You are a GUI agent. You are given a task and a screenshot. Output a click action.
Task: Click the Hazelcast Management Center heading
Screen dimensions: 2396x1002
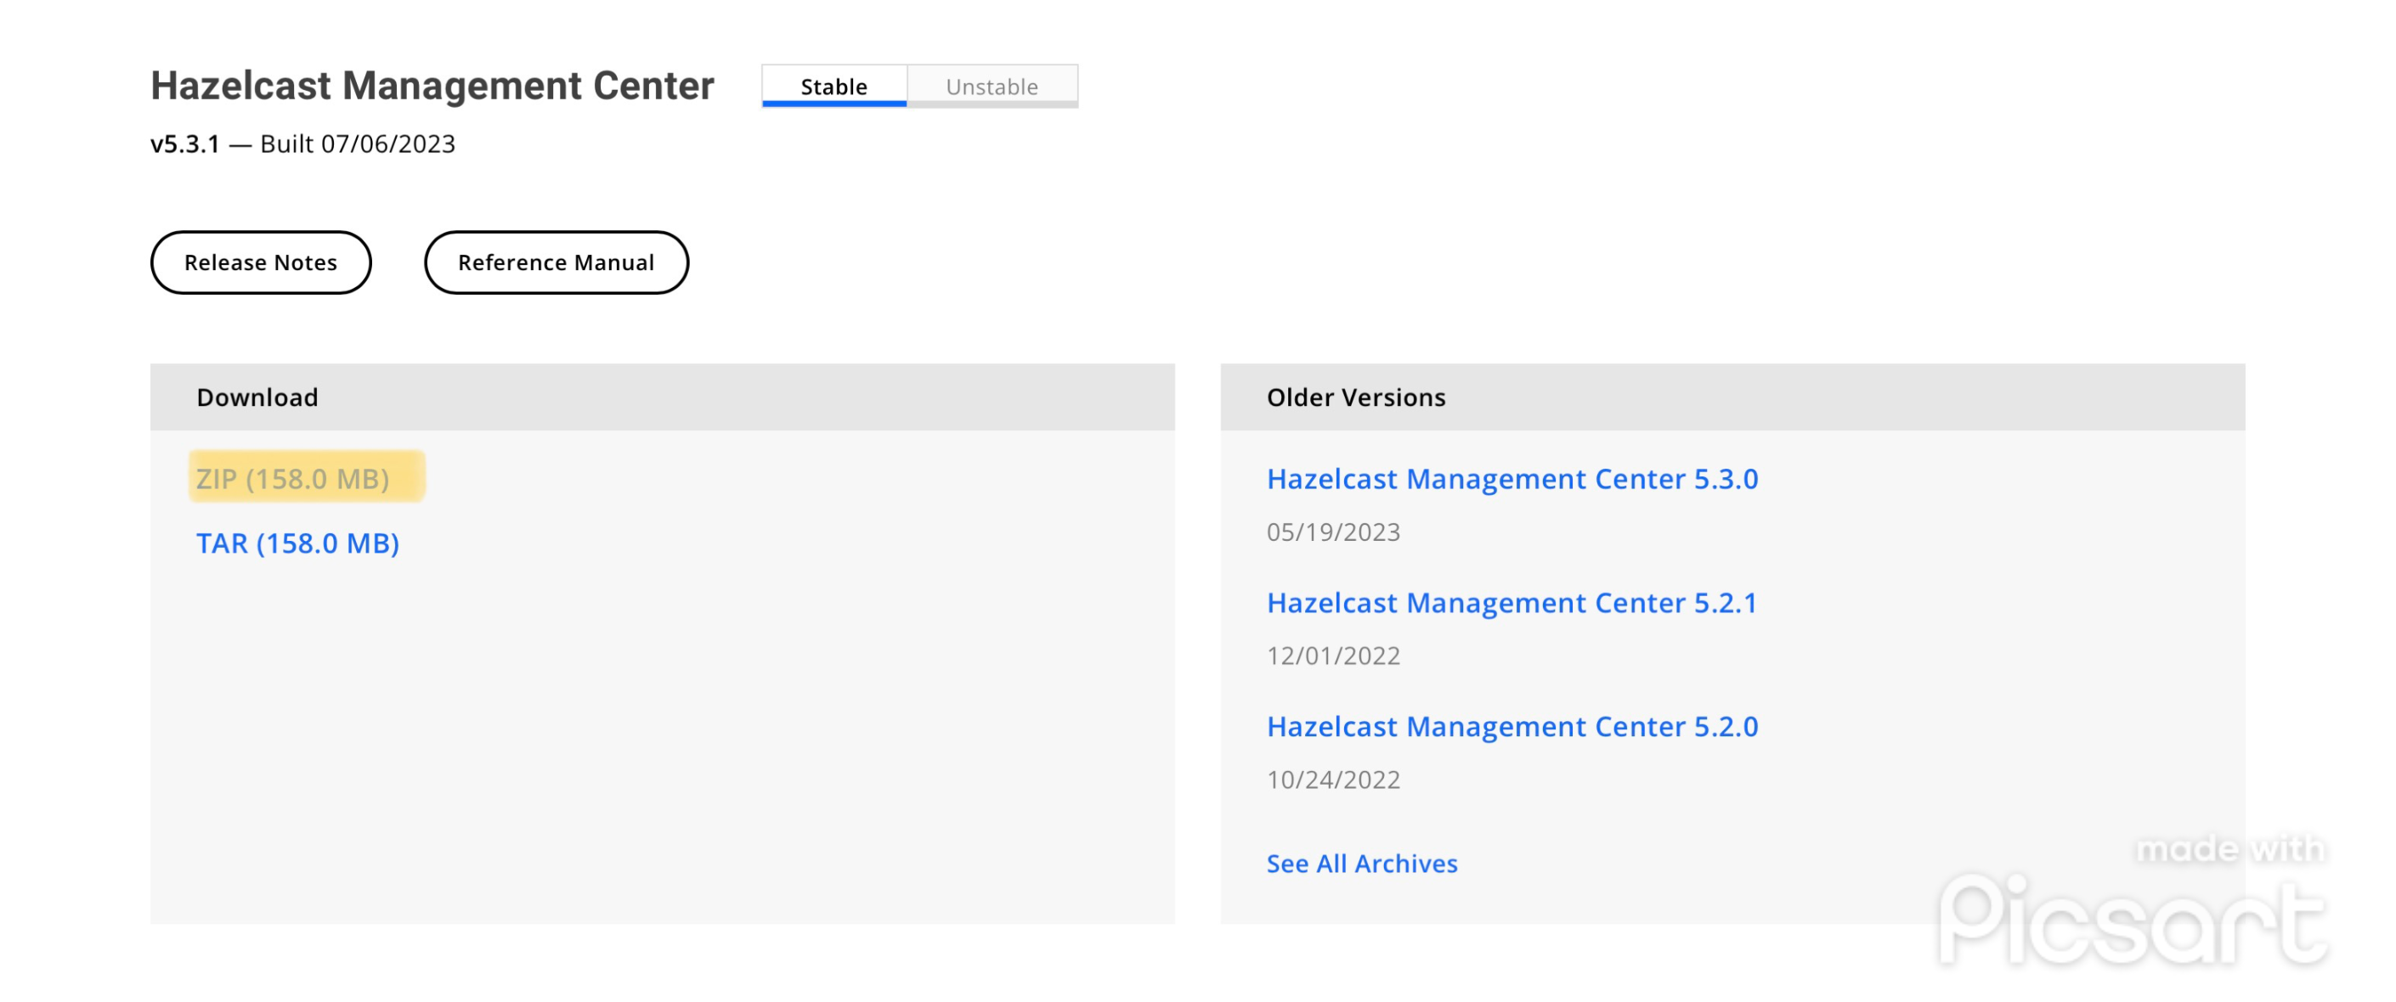(432, 86)
